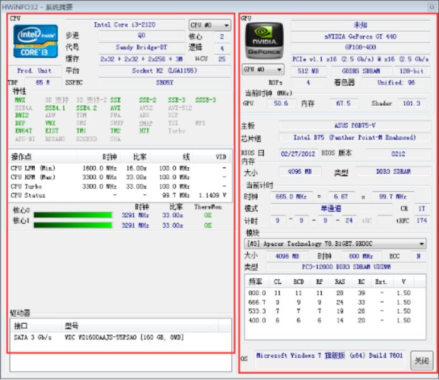The image size is (439, 380).
Task: Click the 3291 MHz Core 0 clock value
Action: click(135, 215)
